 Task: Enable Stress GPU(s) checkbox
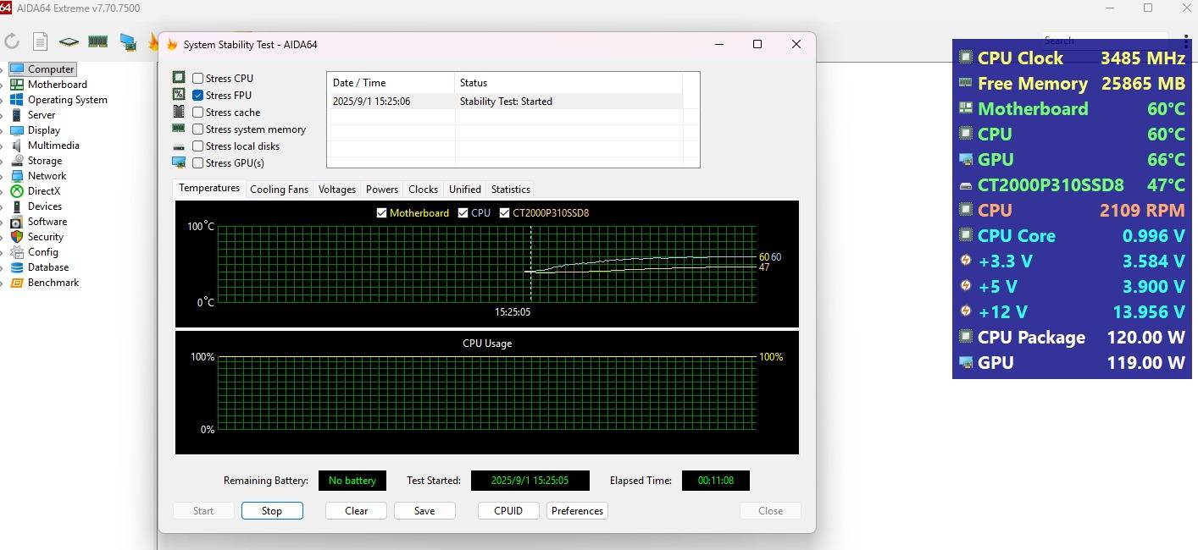(197, 163)
